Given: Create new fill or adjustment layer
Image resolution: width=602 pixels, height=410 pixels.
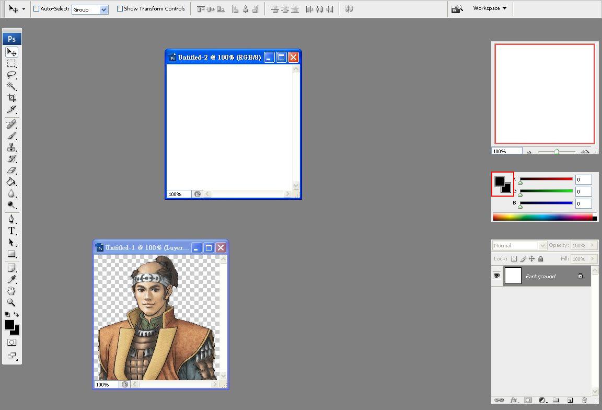Looking at the screenshot, I should pos(542,400).
